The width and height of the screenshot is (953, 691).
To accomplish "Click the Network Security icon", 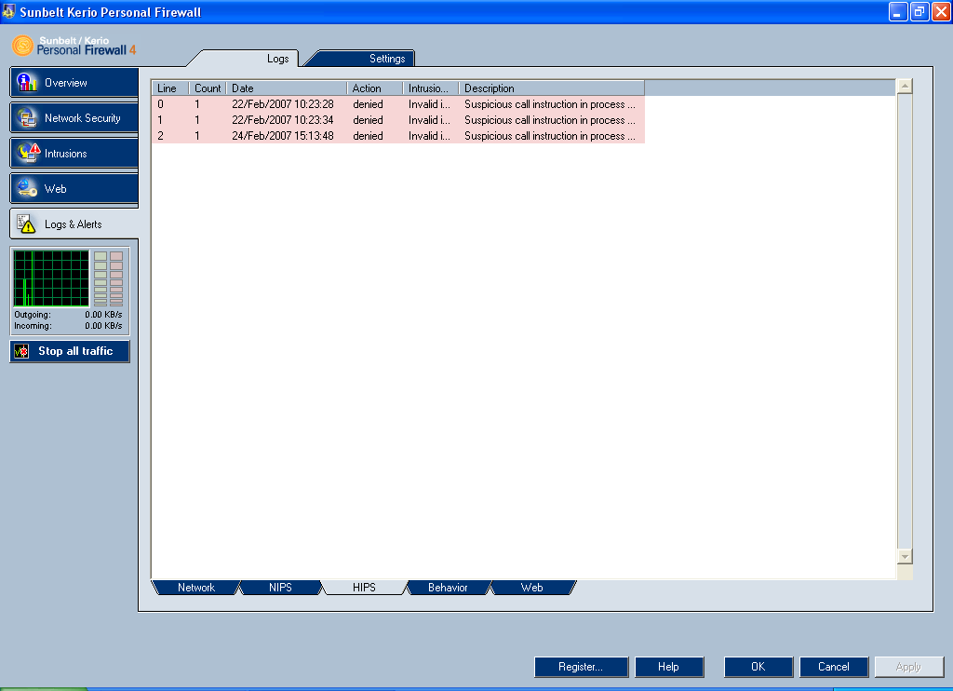I will 28,118.
